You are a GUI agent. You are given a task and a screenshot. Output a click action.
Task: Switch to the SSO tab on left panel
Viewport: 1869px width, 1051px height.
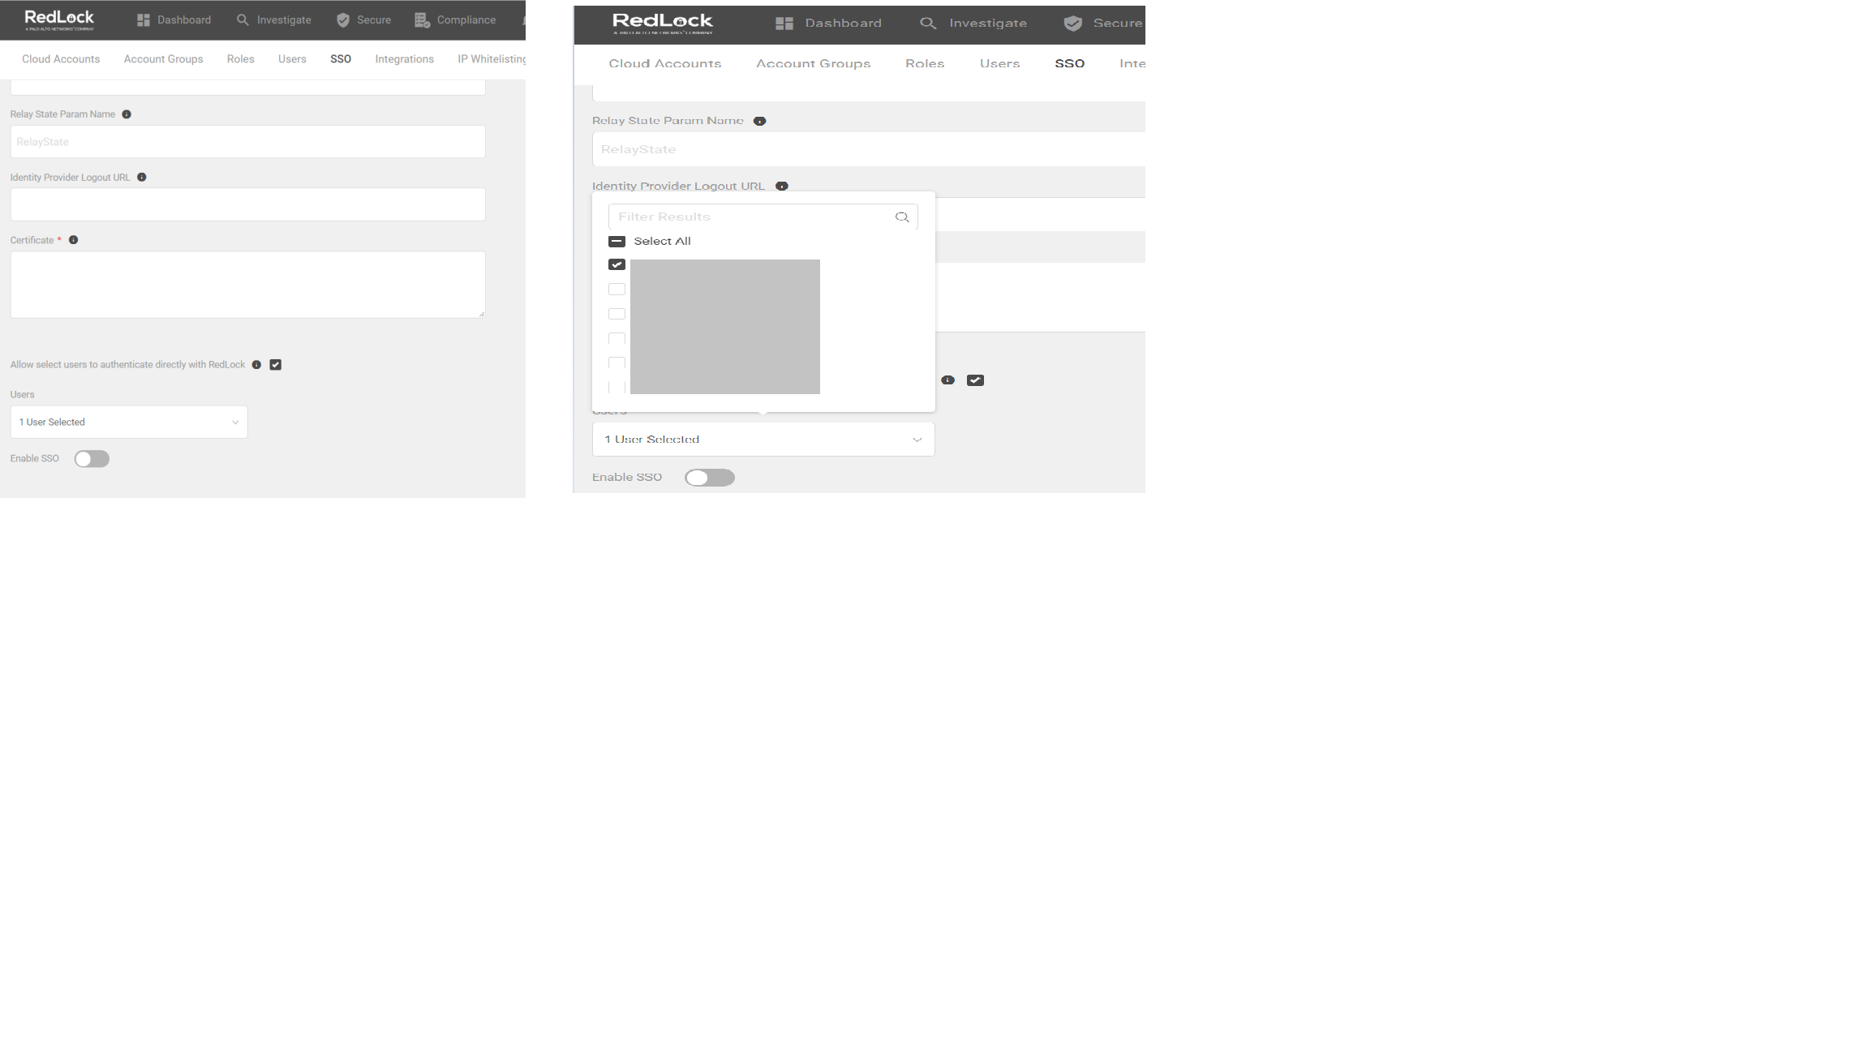[x=340, y=59]
